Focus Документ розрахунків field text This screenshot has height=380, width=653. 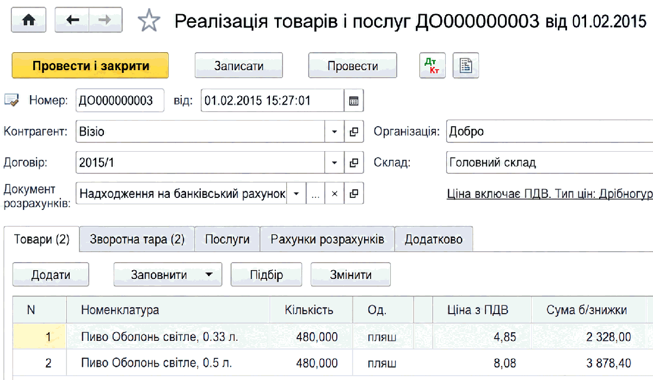pos(182,194)
